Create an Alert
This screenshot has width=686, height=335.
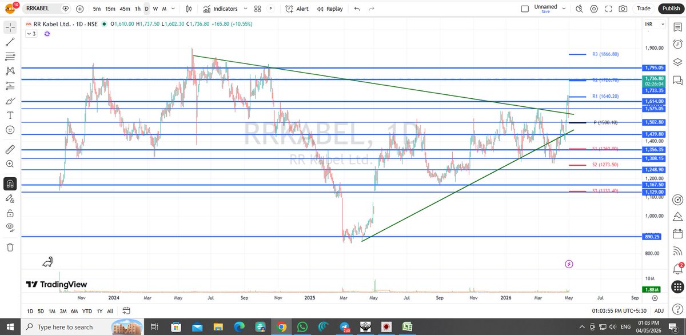[x=297, y=9]
